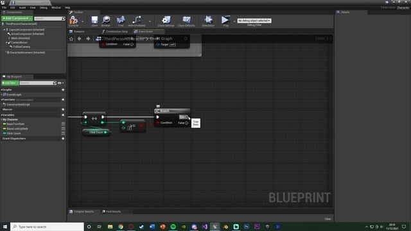411x231 pixels.
Task: Add a new graph with plus button
Action: click(63, 90)
